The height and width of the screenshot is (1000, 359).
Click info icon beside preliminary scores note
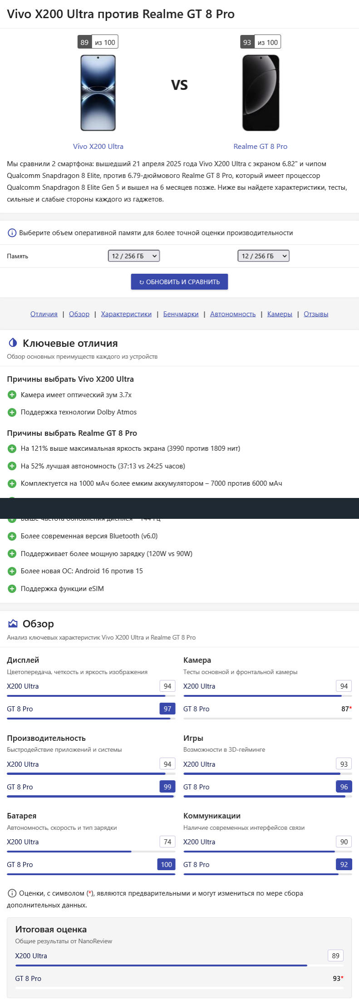tap(12, 893)
